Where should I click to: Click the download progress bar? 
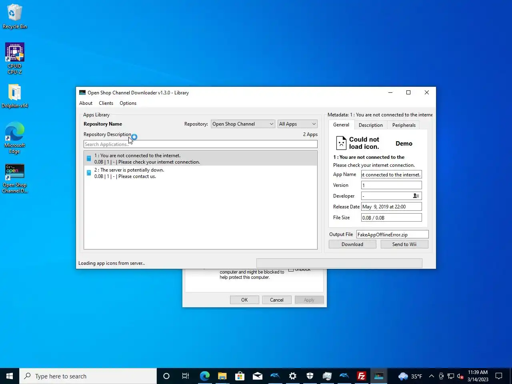point(339,263)
